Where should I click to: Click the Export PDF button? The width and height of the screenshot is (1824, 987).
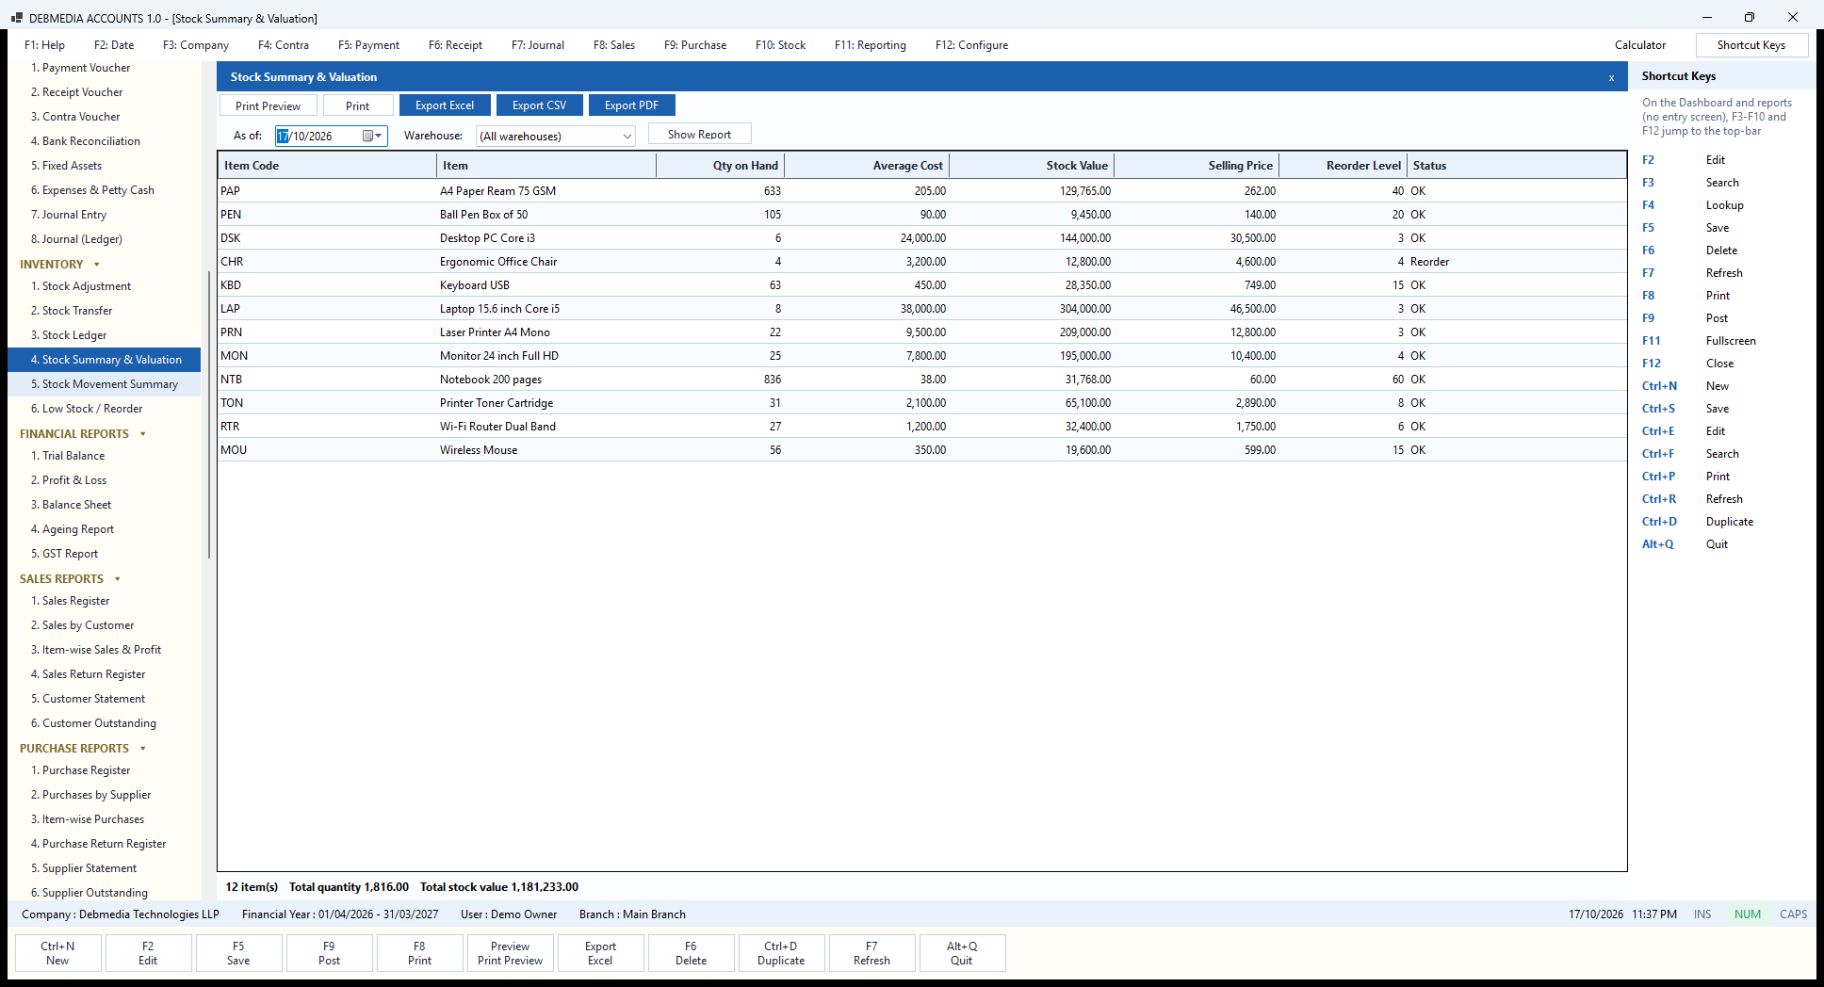631,105
